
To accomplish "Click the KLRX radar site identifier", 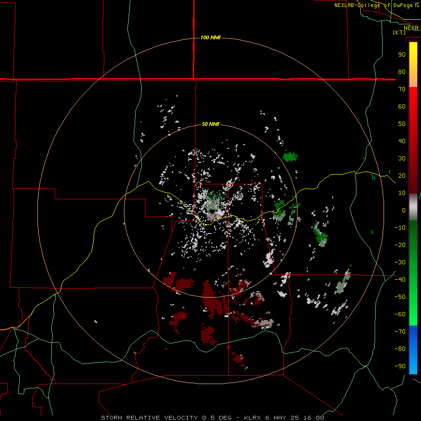I will coord(253,418).
